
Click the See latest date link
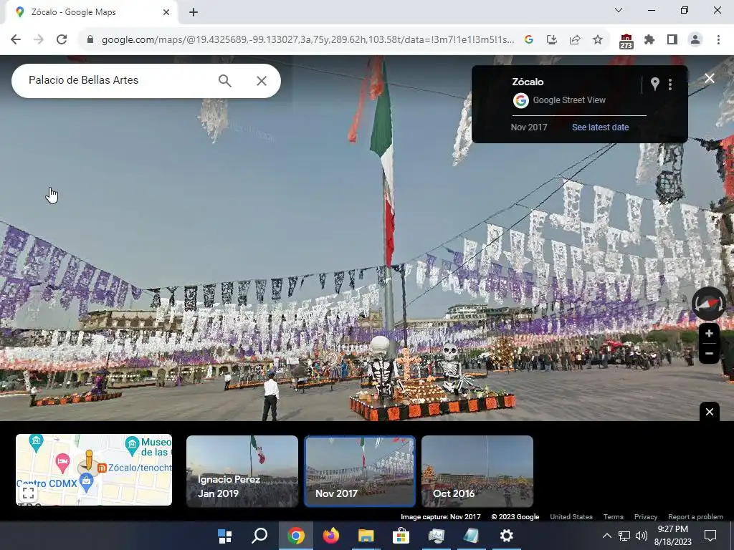[600, 127]
